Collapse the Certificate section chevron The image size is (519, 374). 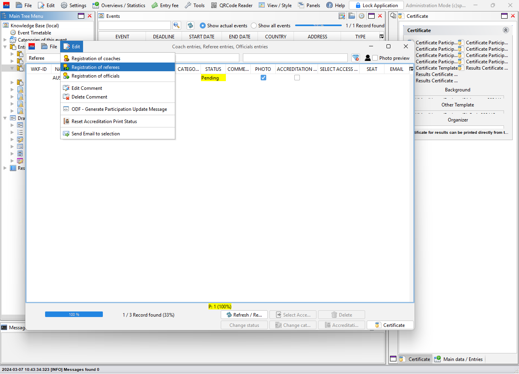(x=506, y=30)
